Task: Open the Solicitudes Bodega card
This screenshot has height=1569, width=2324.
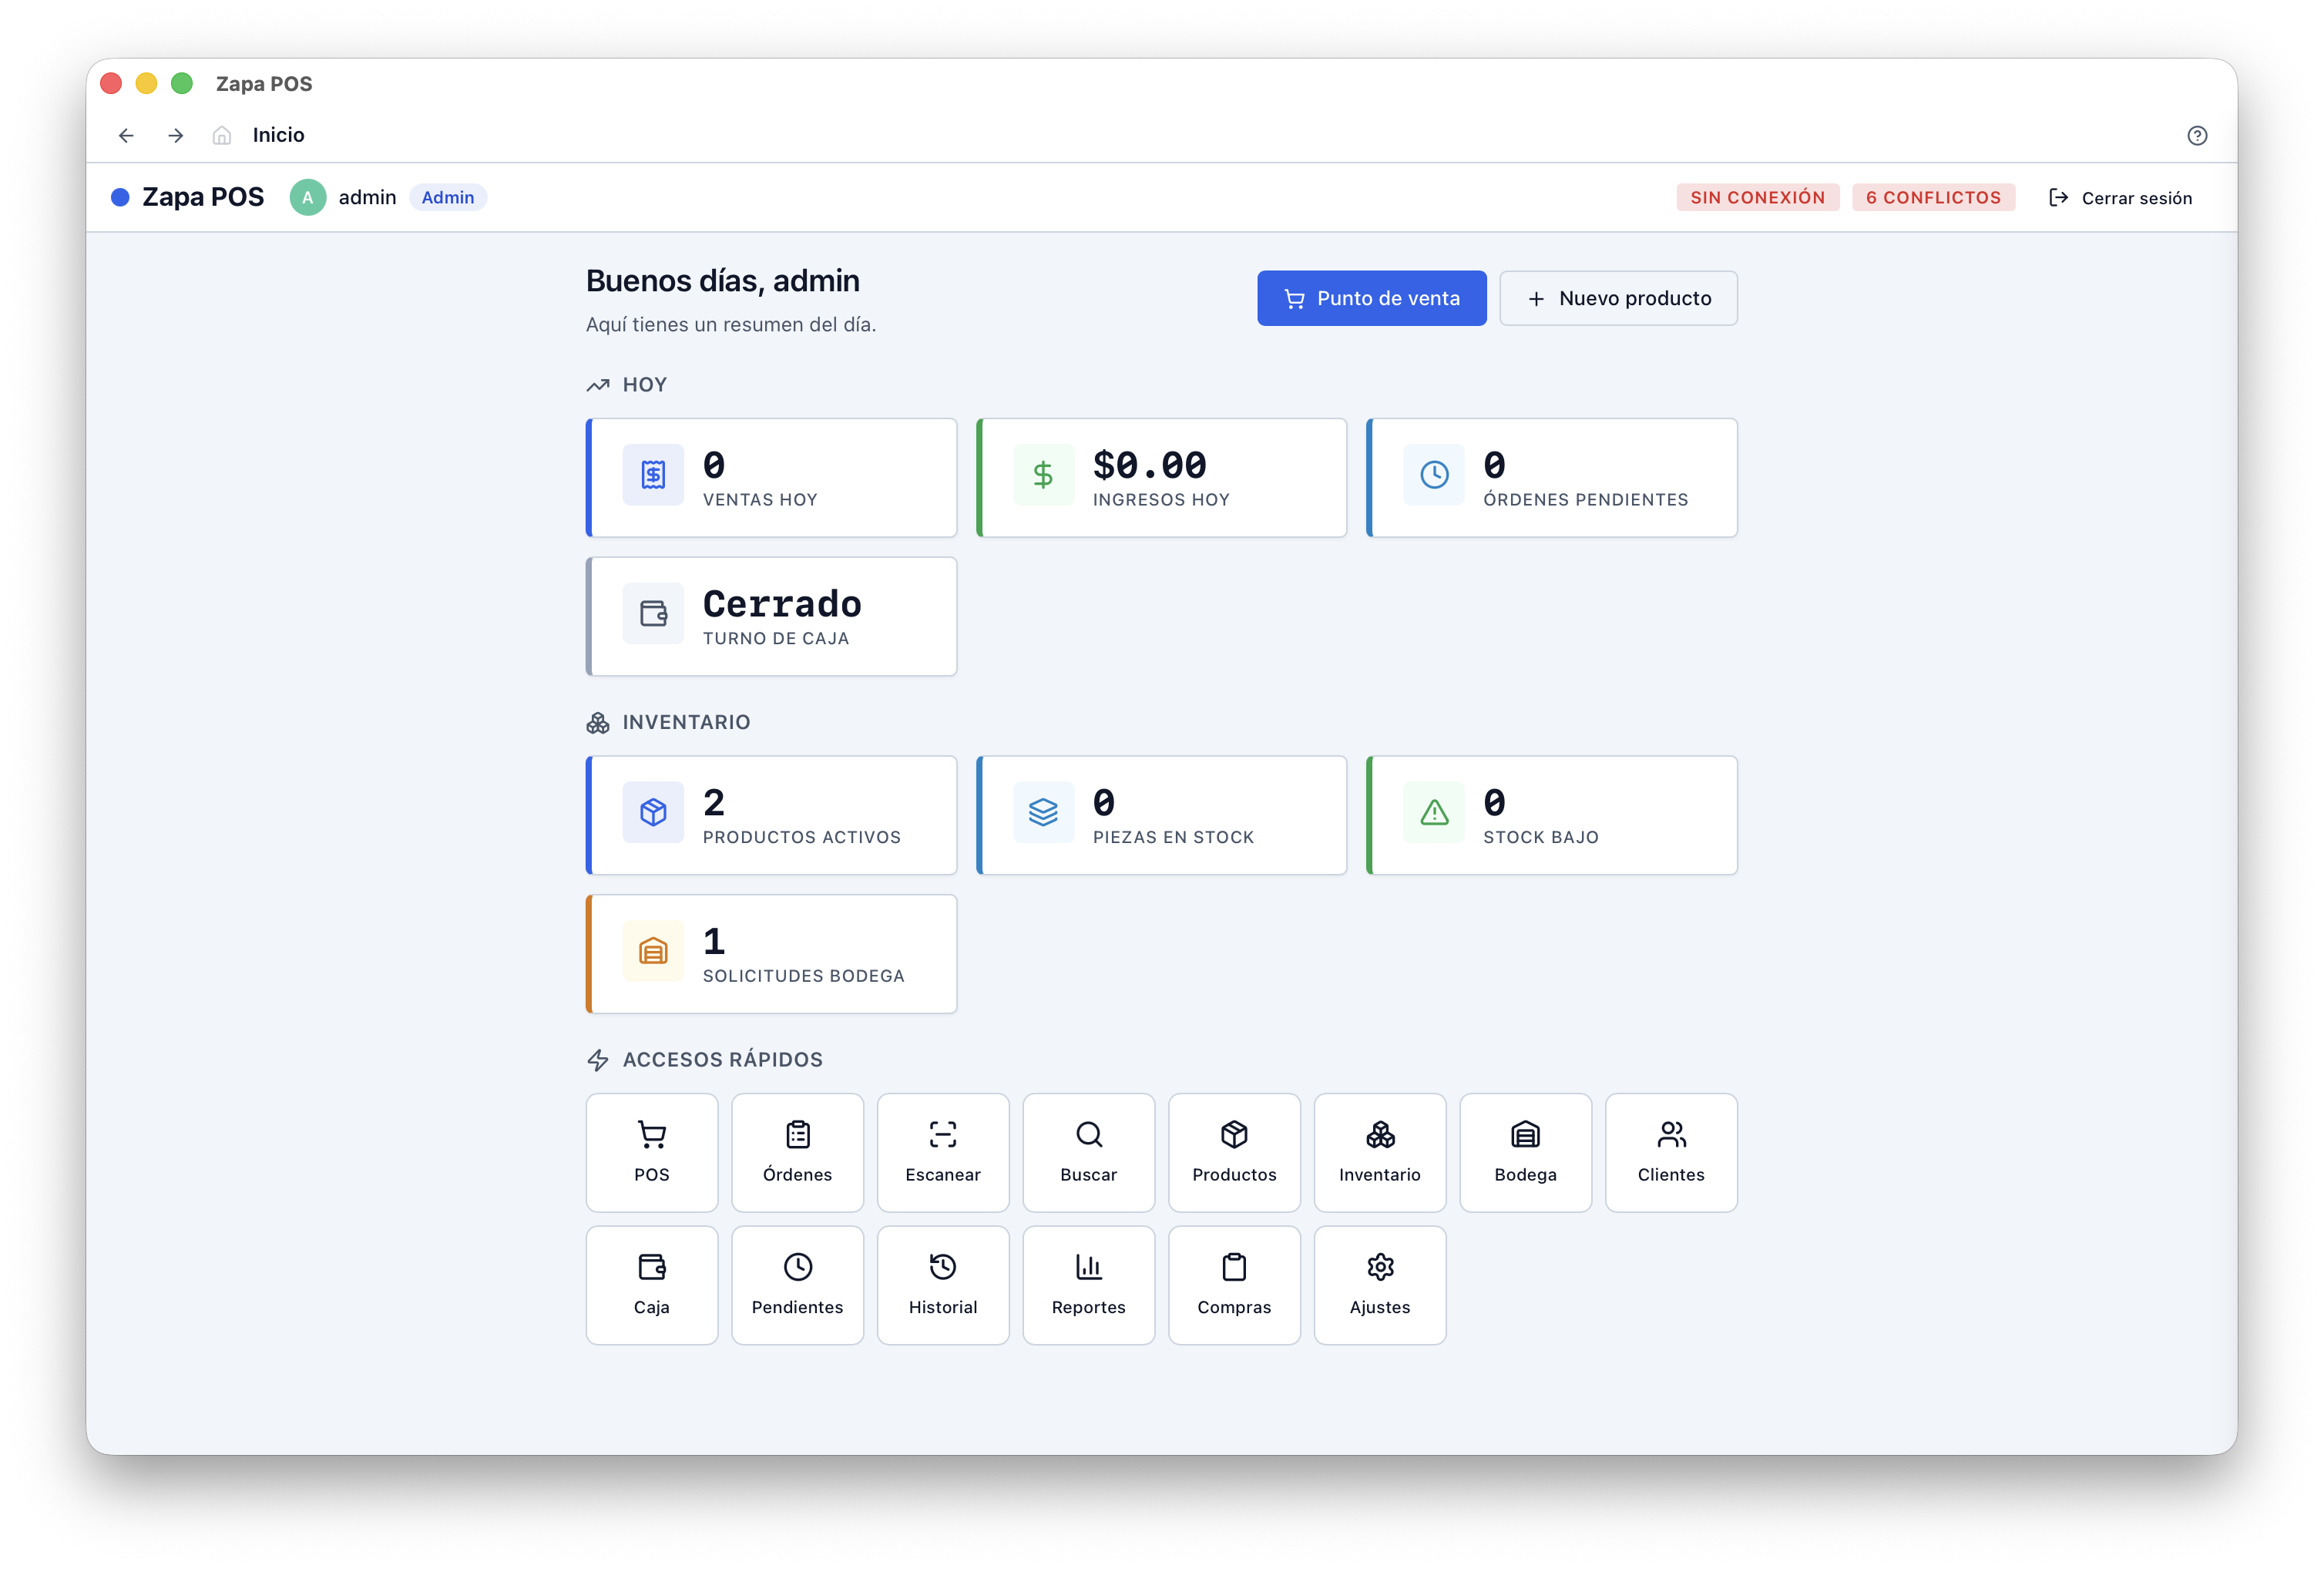Action: [771, 954]
